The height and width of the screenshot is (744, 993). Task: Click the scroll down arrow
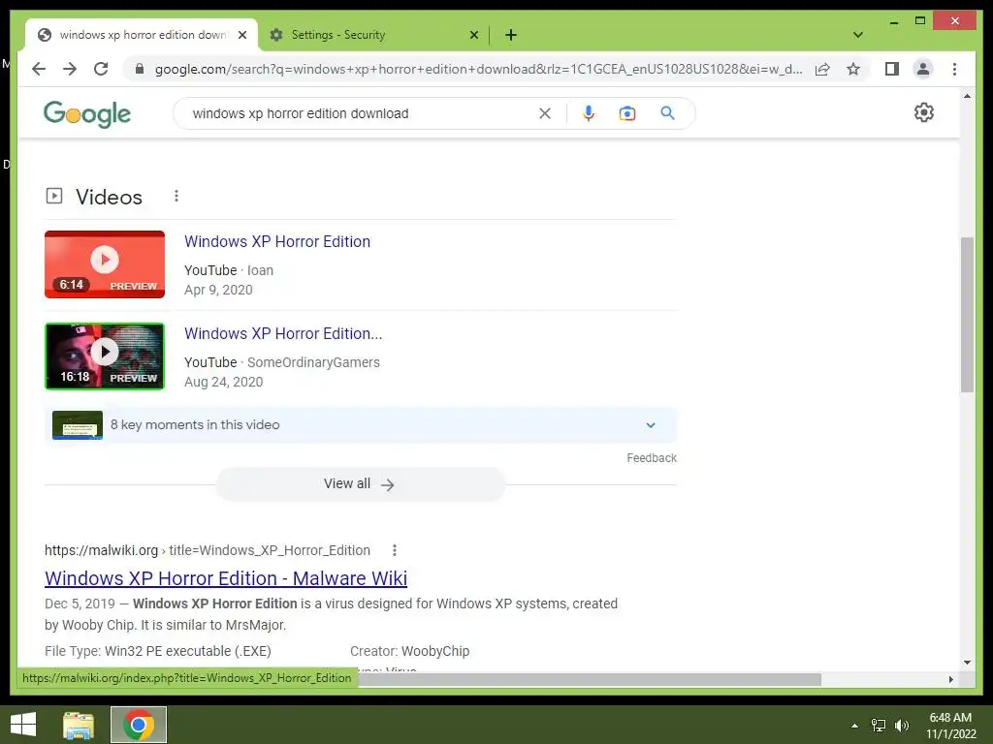(x=967, y=663)
